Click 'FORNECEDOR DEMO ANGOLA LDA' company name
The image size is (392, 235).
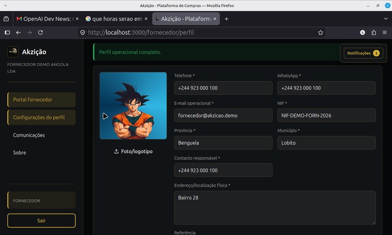pos(38,68)
